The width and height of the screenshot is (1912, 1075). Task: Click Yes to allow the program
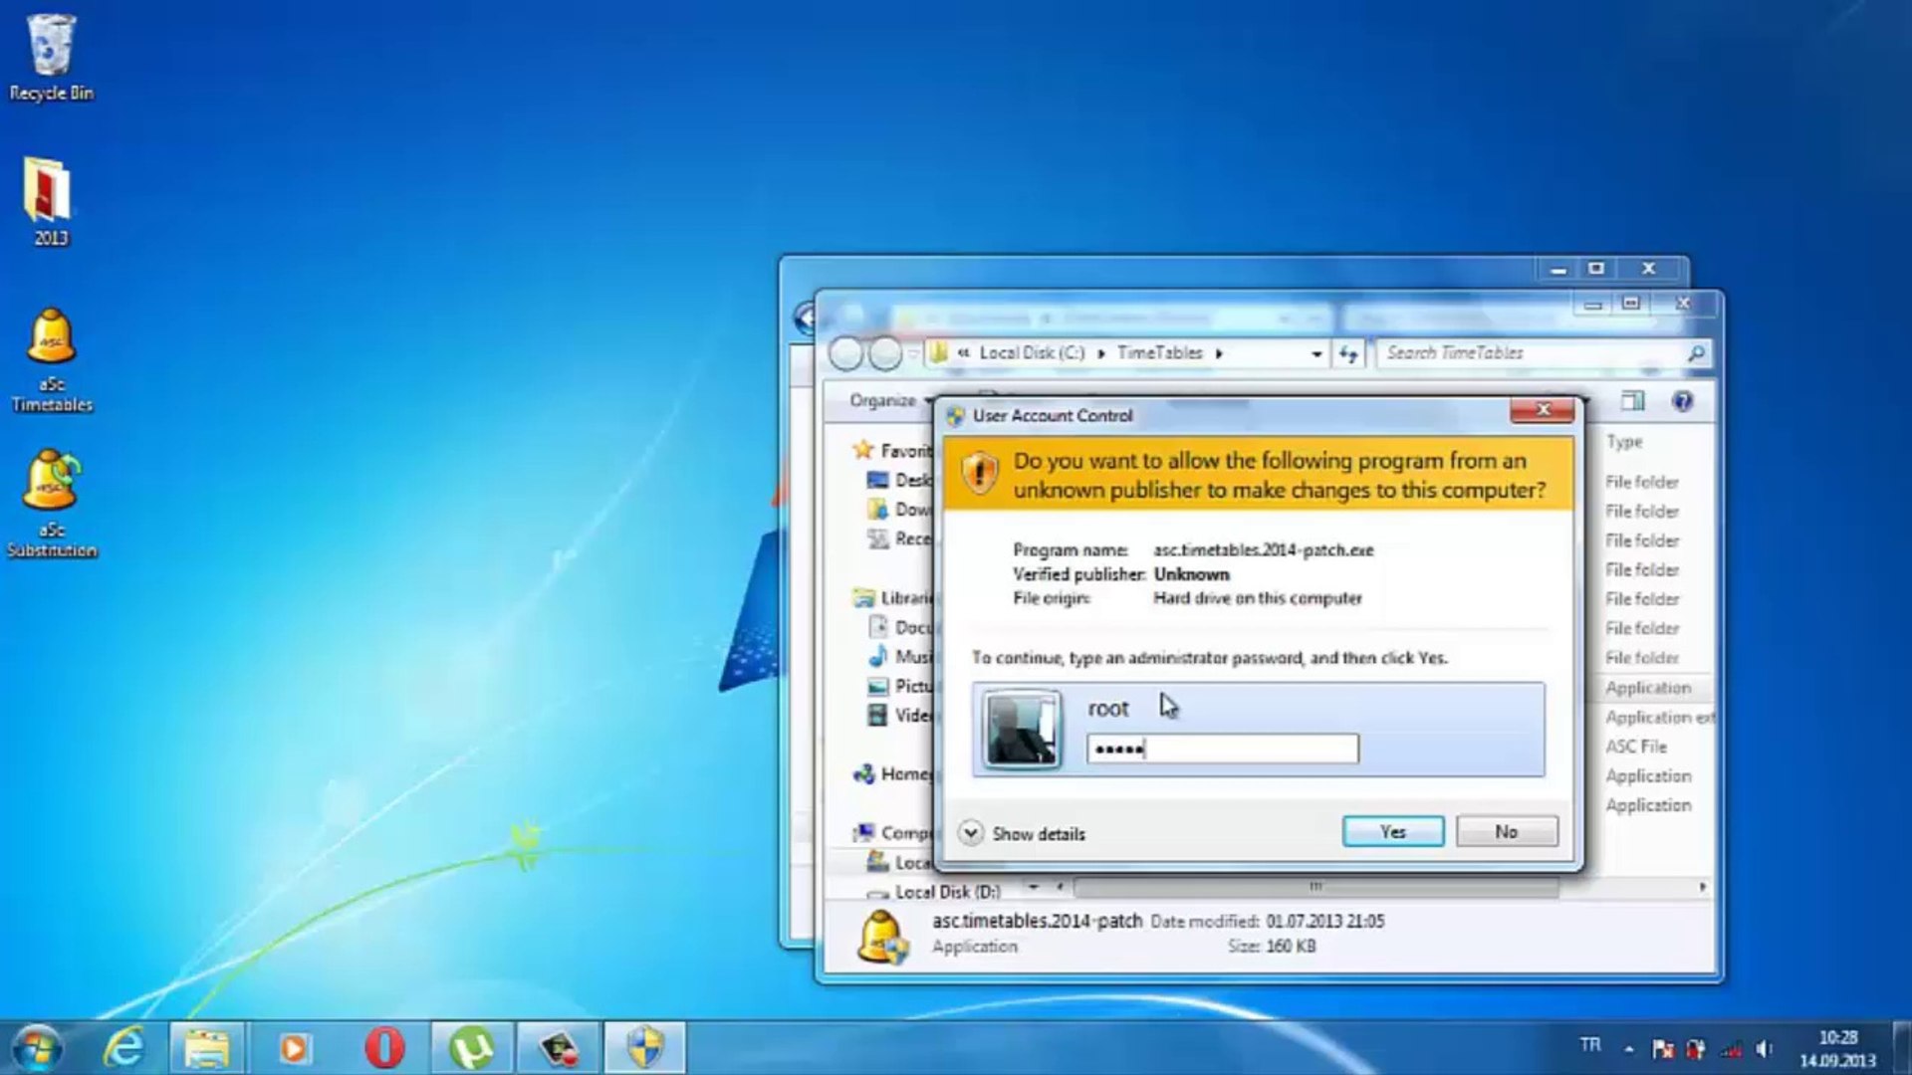pyautogui.click(x=1392, y=831)
